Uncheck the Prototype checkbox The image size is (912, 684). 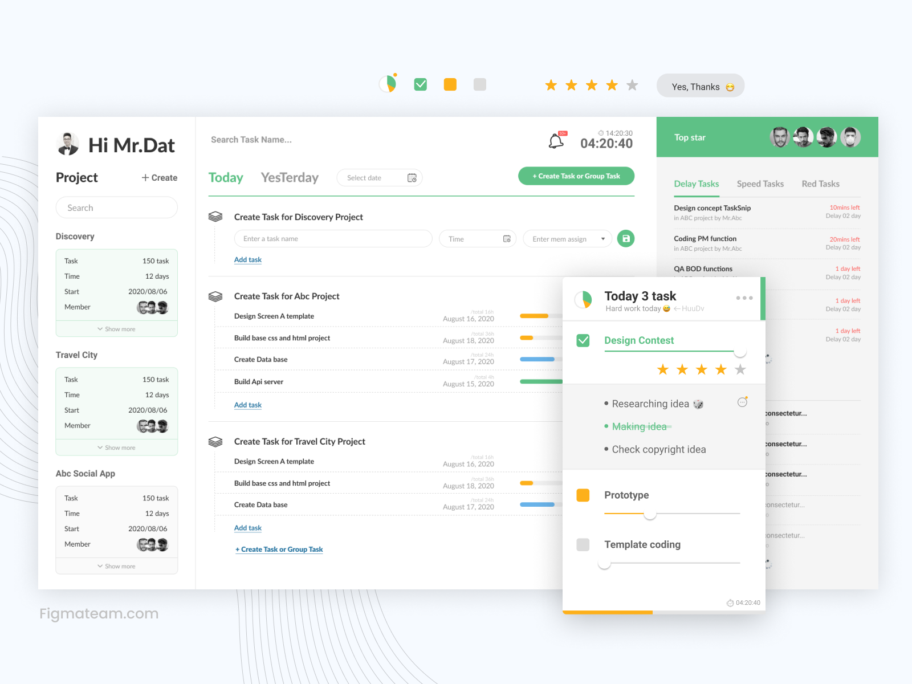(583, 495)
